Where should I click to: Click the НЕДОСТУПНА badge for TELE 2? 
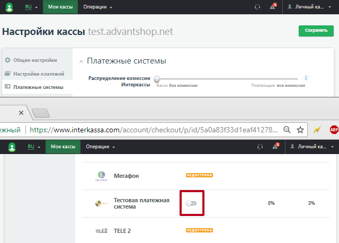point(199,230)
